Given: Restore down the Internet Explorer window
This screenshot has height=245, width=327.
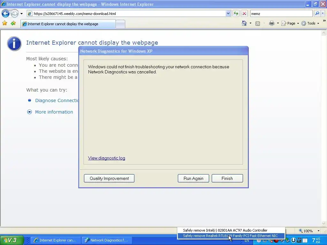Looking at the screenshot, I should click(315, 4).
